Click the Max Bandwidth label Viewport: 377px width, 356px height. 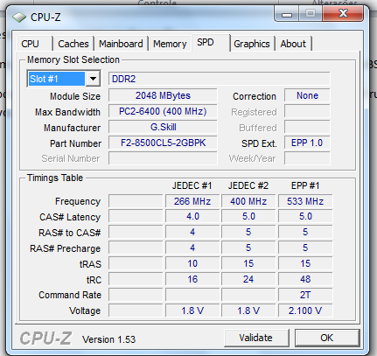click(67, 112)
